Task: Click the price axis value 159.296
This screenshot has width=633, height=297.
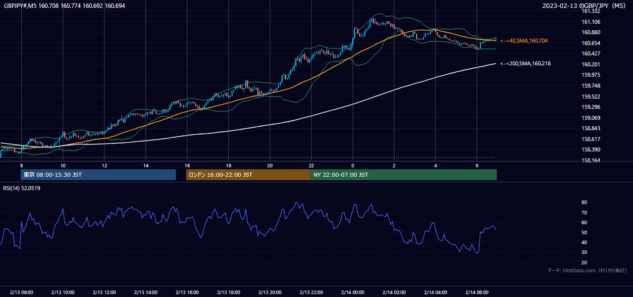Action: pyautogui.click(x=590, y=107)
